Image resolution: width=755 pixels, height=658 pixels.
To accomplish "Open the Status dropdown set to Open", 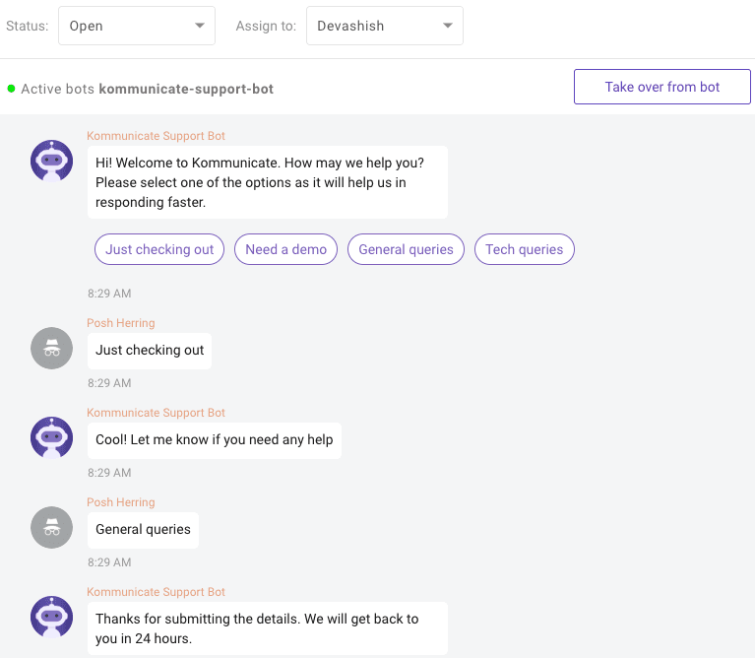I will [x=137, y=26].
